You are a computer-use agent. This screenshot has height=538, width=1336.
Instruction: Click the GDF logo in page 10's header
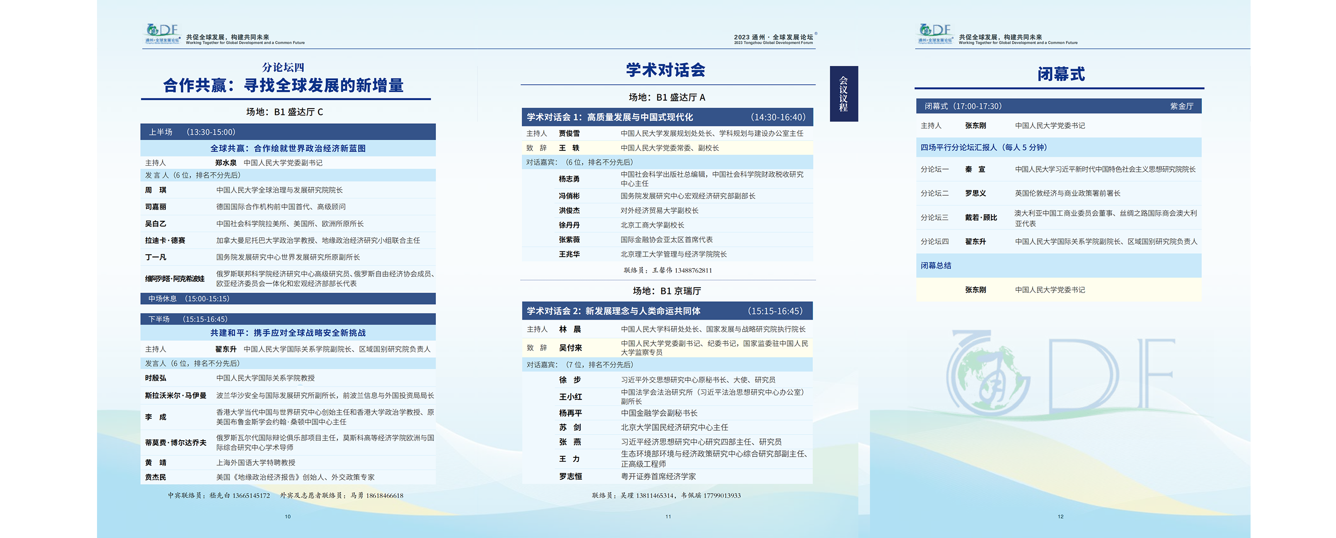point(162,34)
